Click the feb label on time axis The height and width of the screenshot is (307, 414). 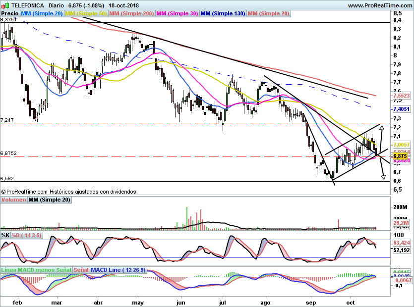17,302
